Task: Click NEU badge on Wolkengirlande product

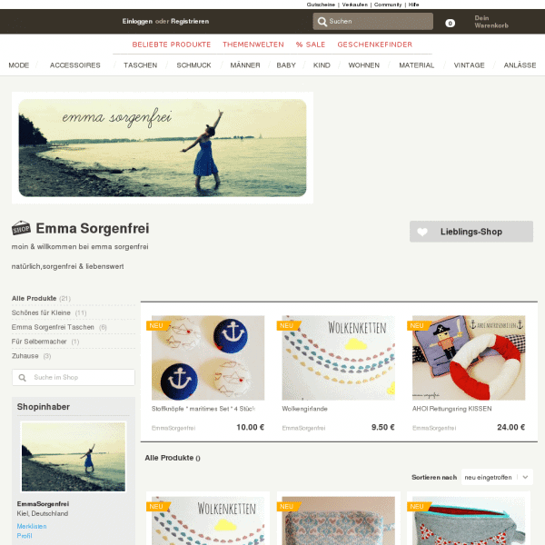Action: click(x=289, y=326)
